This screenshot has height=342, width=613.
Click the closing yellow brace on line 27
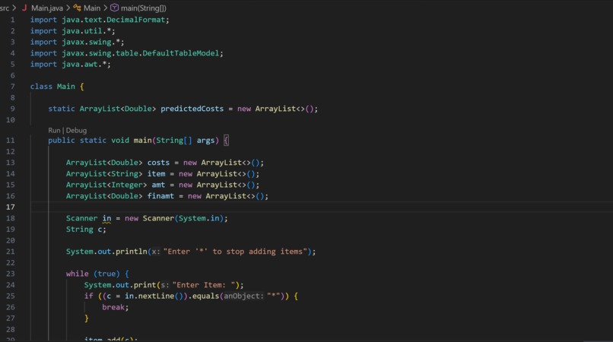point(87,318)
